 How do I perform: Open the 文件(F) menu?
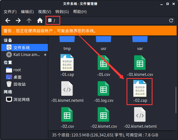[10, 12]
